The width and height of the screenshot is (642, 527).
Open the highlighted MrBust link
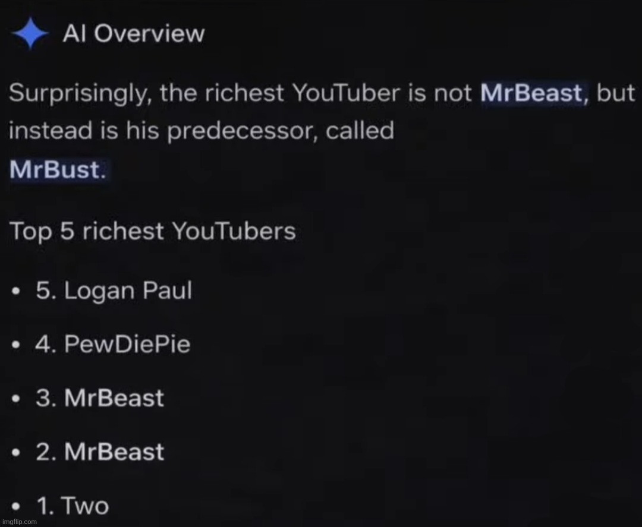(x=57, y=169)
